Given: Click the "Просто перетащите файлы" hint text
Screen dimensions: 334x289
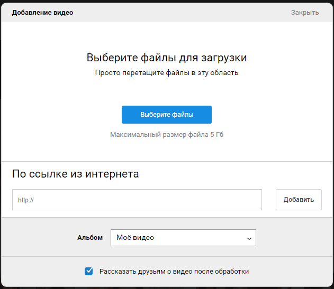Looking at the screenshot, I should [x=167, y=73].
